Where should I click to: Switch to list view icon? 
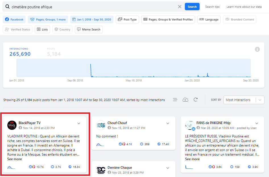(x=175, y=100)
